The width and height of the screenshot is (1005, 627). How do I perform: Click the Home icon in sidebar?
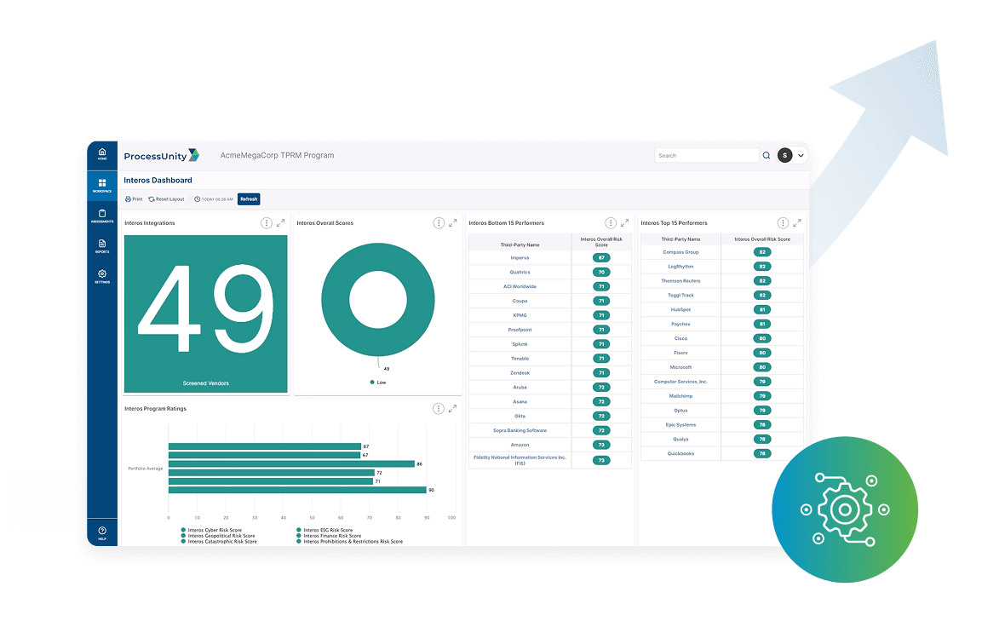point(102,153)
